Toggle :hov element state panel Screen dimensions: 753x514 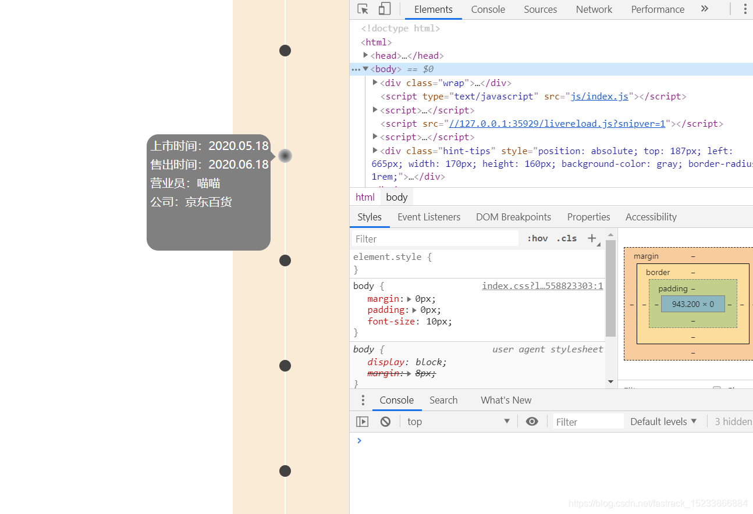[538, 238]
